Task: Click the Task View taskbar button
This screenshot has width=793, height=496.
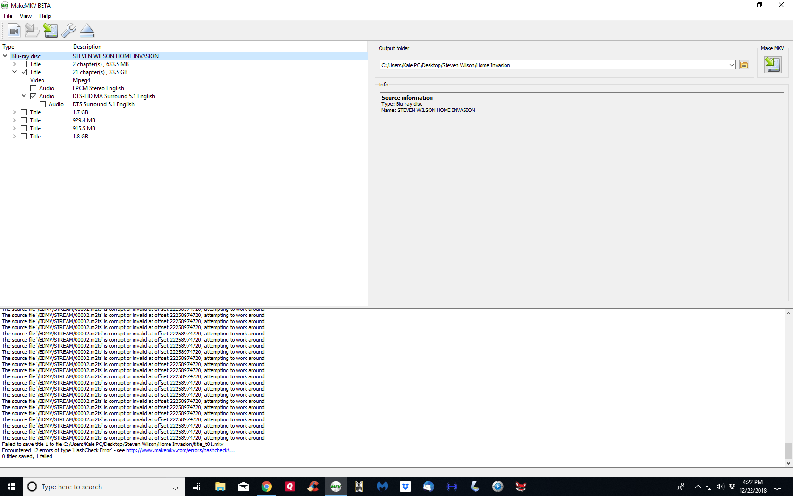Action: (196, 487)
